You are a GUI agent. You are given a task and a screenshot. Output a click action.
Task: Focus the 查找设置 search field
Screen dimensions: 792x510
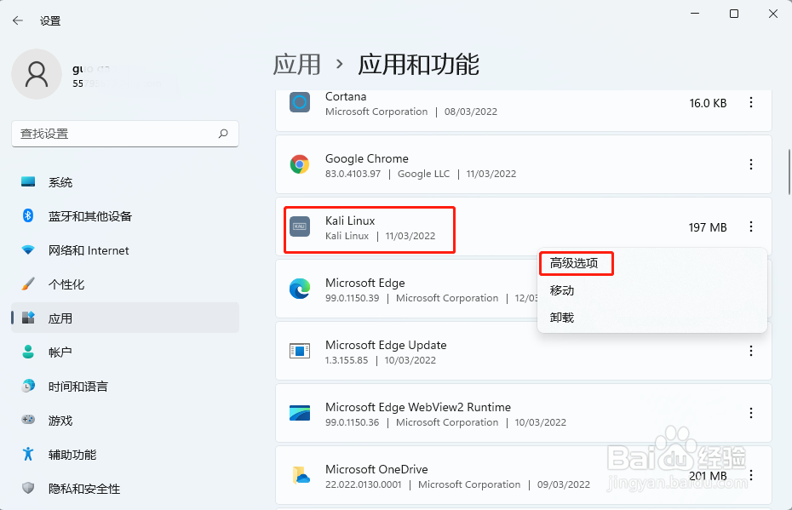tap(124, 134)
